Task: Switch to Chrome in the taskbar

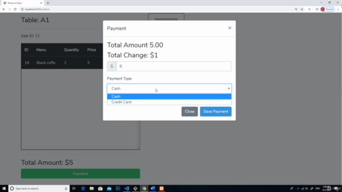Action: (144, 188)
